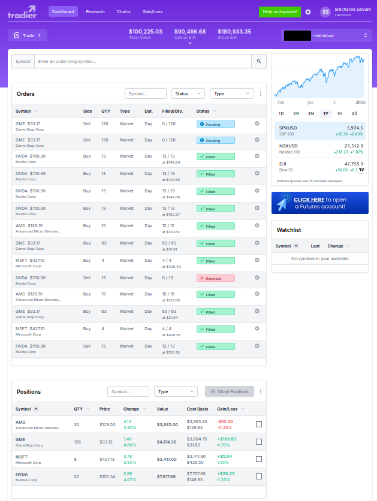Screen dimensions: 377x501
Task: Sort Watchlist by Change arrow
Action: point(349,246)
